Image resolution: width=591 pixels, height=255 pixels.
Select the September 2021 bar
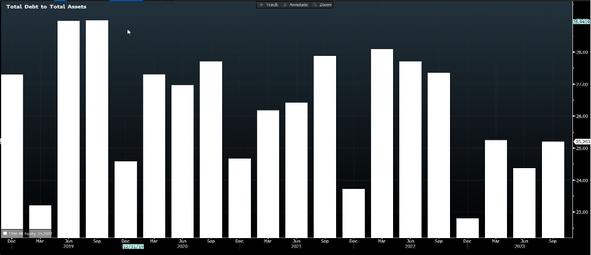325,147
